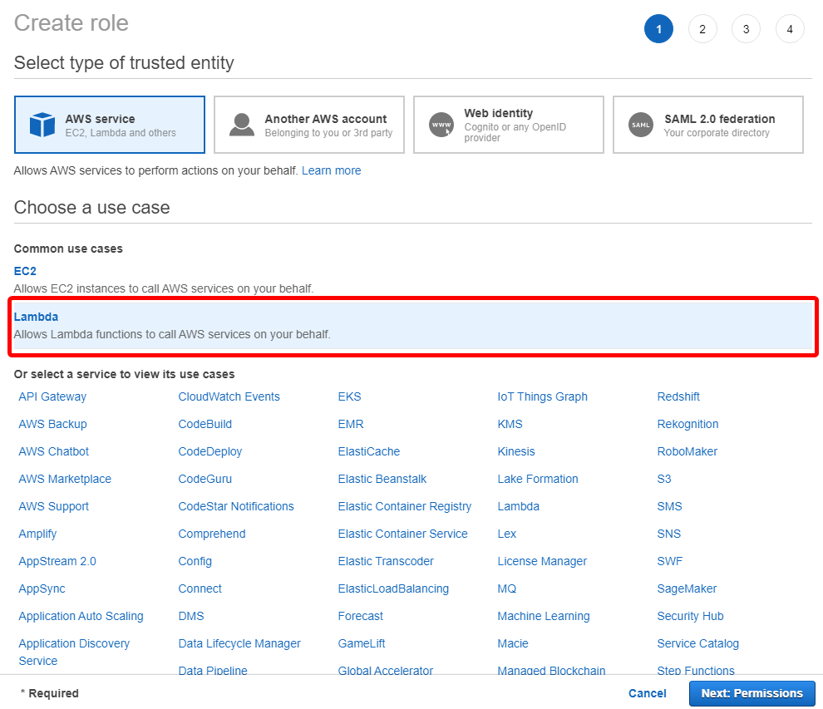Select the AWS service cube icon
Viewport: 823px width, 709px height.
(42, 125)
